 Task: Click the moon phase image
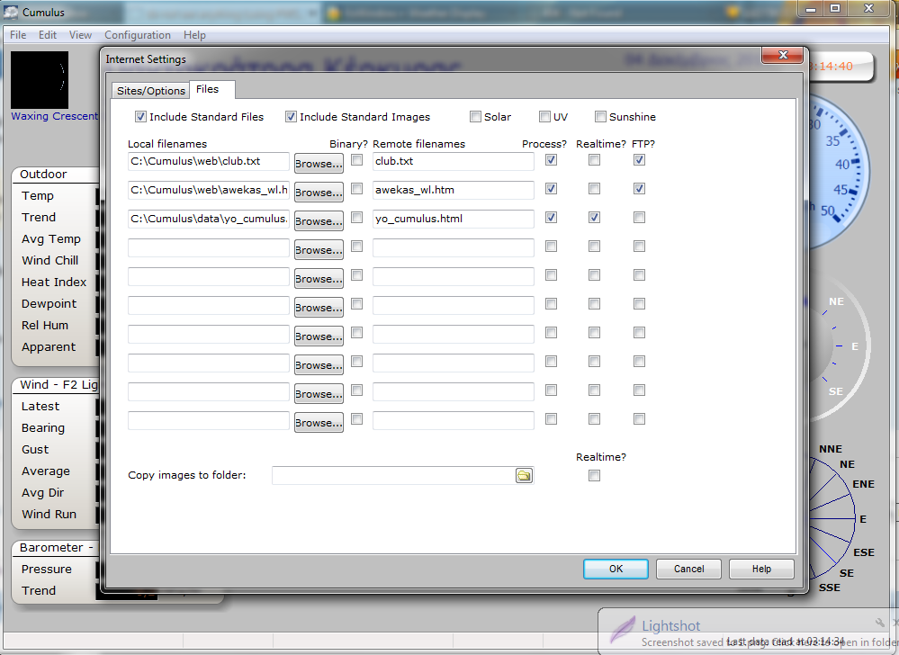[x=38, y=80]
